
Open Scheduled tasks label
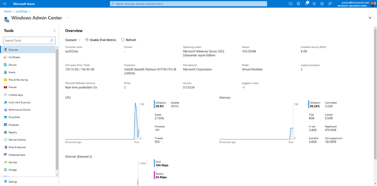[17, 155]
